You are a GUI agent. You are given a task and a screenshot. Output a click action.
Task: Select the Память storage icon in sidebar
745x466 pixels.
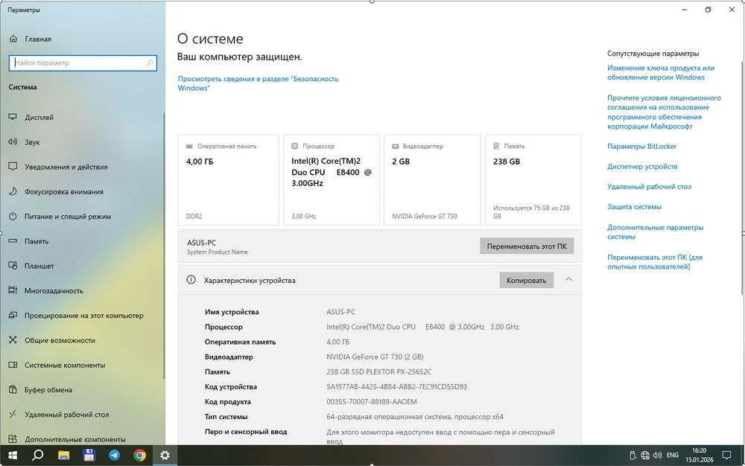pyautogui.click(x=13, y=241)
